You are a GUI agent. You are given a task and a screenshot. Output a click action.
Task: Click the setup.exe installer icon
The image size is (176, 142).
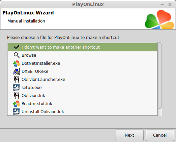coord(17,88)
